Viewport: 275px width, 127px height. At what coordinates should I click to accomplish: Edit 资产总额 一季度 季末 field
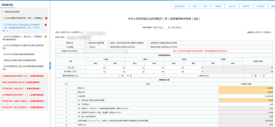coord(115,72)
